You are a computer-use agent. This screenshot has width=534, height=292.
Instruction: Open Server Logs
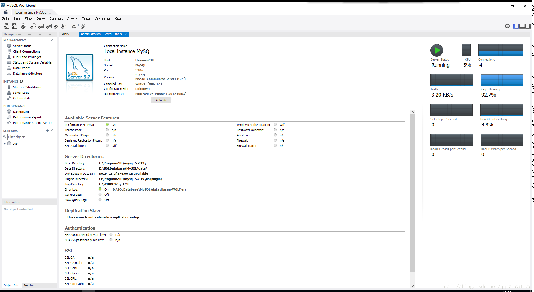(21, 93)
